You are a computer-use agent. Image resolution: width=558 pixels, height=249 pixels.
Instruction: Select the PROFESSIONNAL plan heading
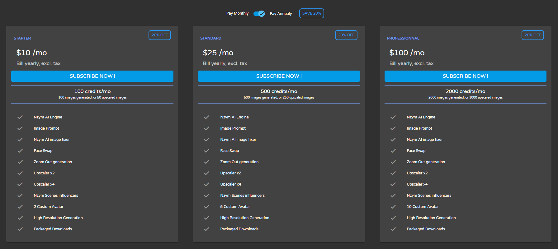point(403,38)
